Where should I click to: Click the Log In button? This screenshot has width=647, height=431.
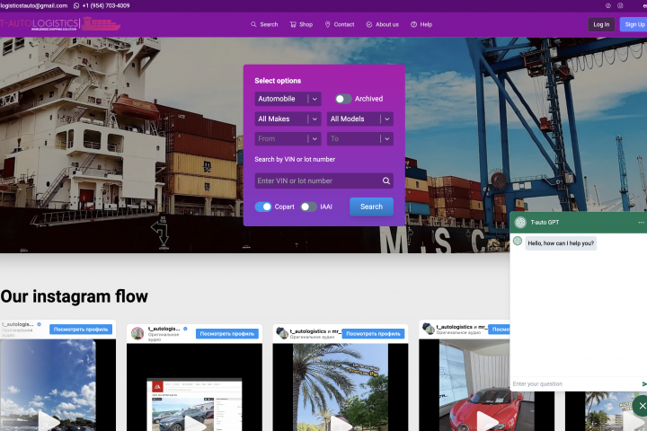(601, 25)
